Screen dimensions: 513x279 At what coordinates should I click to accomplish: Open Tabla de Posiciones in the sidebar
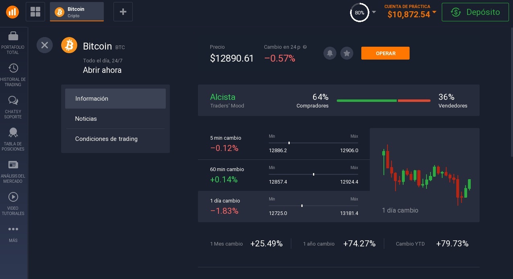pos(13,139)
